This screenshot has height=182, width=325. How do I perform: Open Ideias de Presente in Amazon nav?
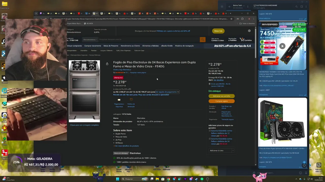click(111, 46)
